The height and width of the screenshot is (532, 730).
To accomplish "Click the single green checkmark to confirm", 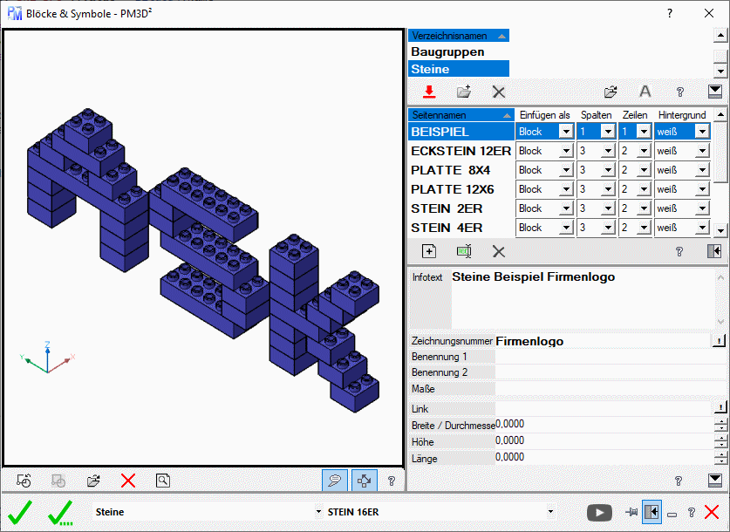I will pyautogui.click(x=19, y=512).
